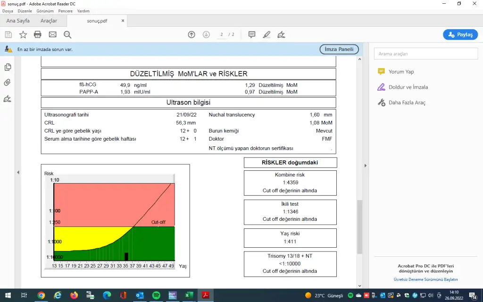Open page thumbnails panel
The height and width of the screenshot is (302, 483).
click(8, 67)
